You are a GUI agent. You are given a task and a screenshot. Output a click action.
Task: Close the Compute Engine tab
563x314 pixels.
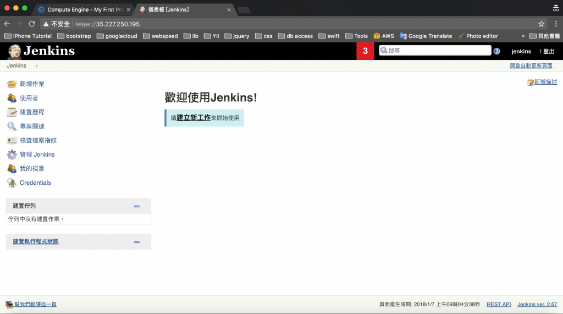point(129,10)
